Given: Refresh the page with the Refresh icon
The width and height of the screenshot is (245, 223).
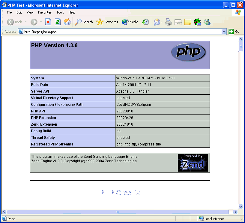Looking at the screenshot, I should point(58,22).
